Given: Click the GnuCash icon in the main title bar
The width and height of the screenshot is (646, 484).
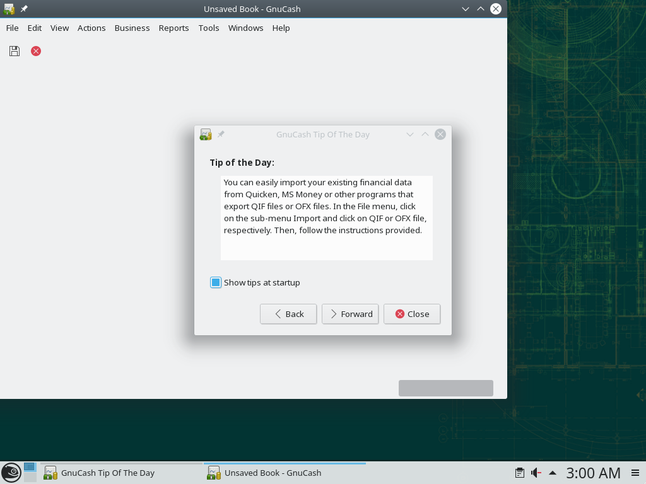Looking at the screenshot, I should pos(9,9).
